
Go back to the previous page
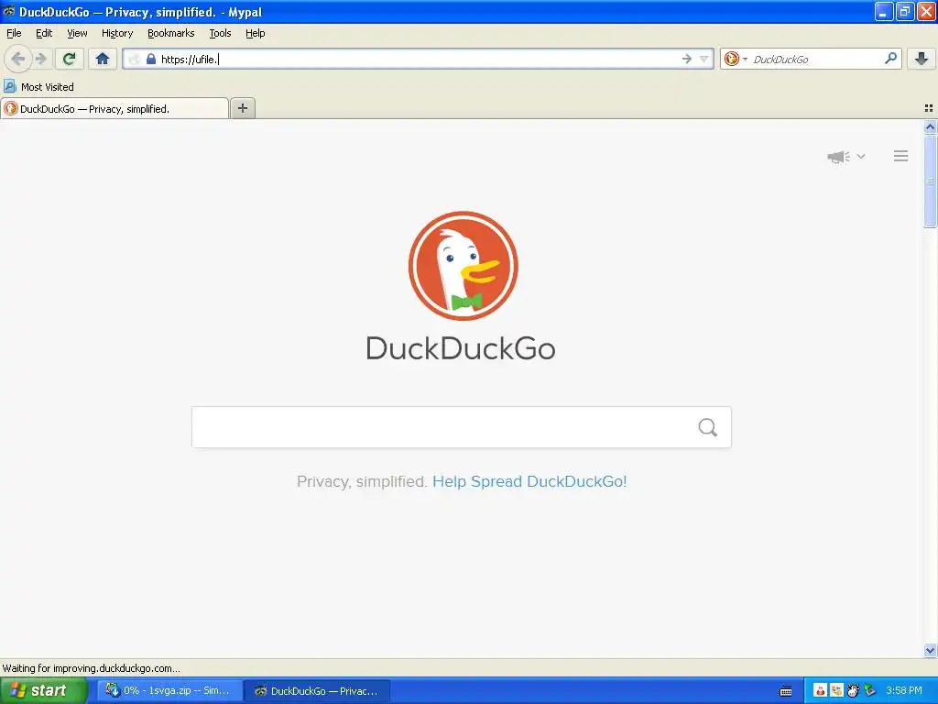(x=18, y=59)
